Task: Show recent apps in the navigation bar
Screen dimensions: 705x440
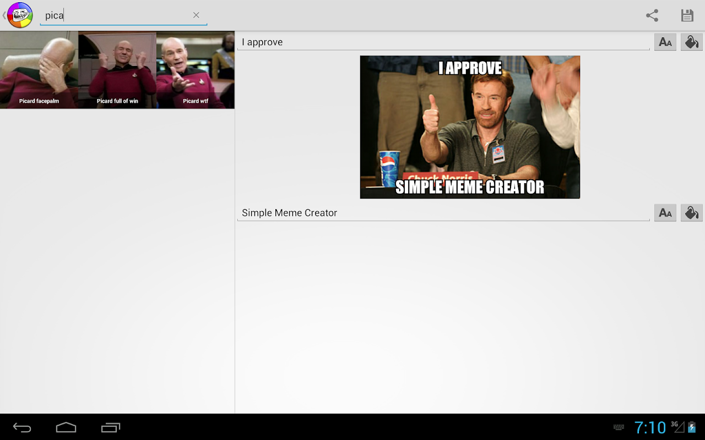Action: point(111,427)
